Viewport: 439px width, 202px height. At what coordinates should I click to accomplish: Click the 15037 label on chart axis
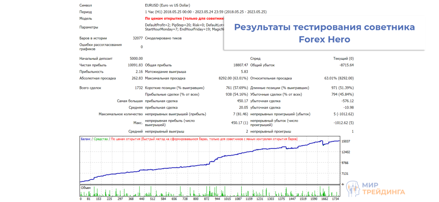pyautogui.click(x=346, y=141)
